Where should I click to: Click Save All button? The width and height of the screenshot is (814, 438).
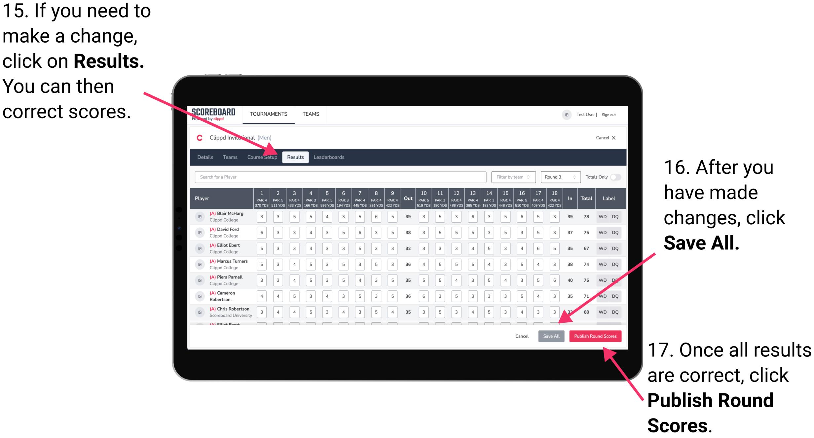[550, 336]
